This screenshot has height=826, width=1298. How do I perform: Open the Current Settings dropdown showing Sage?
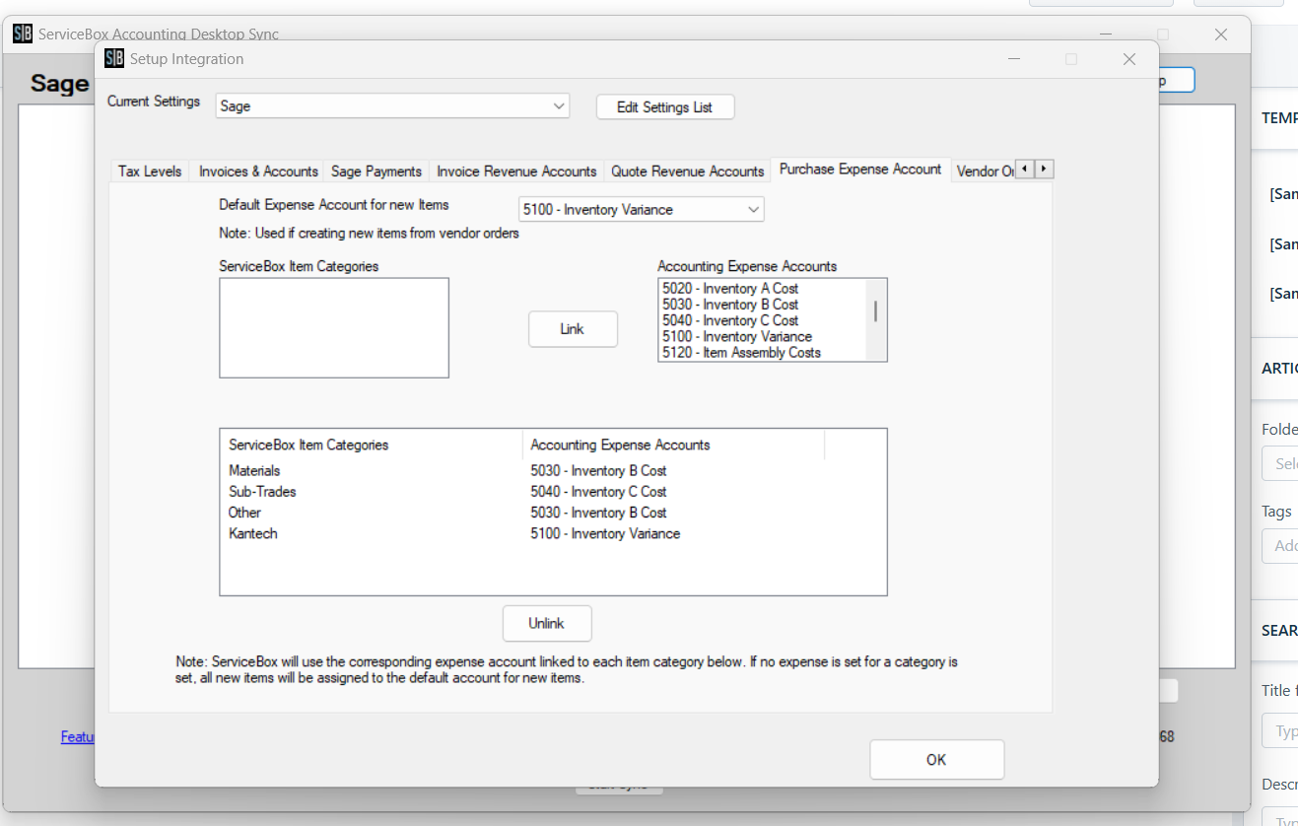392,106
